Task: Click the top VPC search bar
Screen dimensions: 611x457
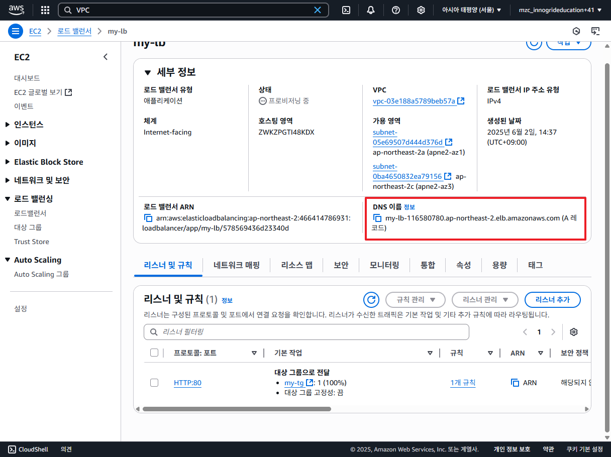Action: [x=193, y=10]
